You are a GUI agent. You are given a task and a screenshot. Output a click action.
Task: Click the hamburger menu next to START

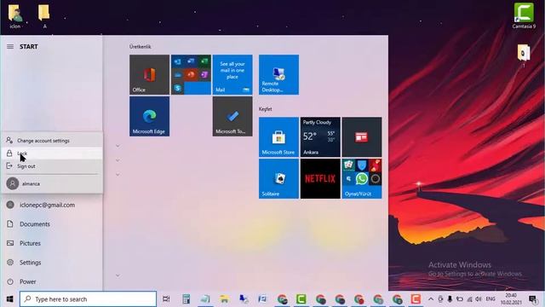tap(10, 46)
